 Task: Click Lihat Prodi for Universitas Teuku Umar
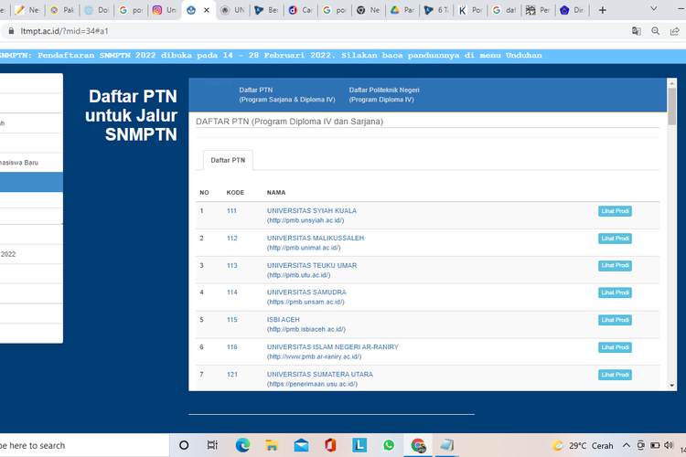pyautogui.click(x=616, y=266)
